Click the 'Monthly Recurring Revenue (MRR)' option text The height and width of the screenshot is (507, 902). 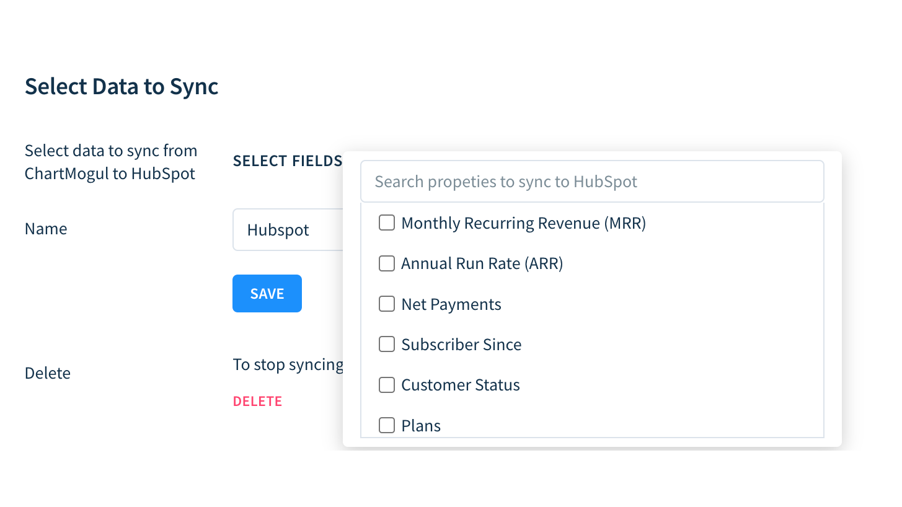pyautogui.click(x=523, y=223)
